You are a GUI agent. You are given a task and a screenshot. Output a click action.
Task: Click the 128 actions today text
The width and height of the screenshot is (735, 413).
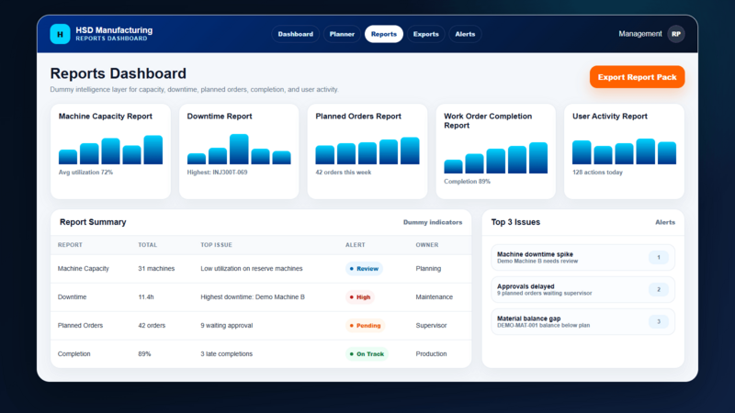597,173
